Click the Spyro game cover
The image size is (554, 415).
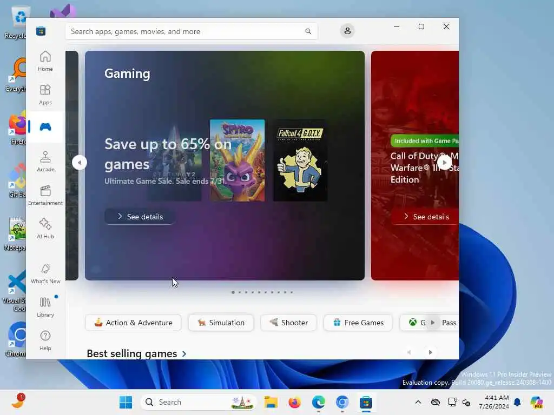point(237,160)
